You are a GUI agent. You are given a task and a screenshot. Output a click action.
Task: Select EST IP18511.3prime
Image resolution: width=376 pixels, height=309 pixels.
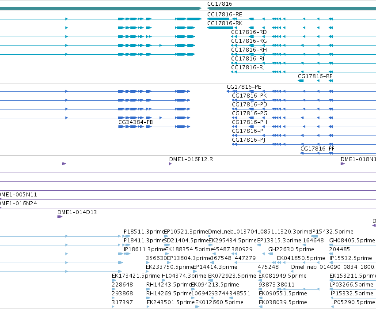(x=143, y=232)
